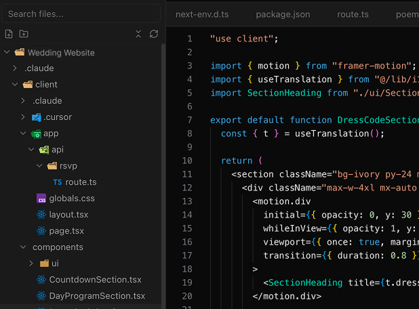Click "framer-motion" string on line 3
This screenshot has height=309, width=419.
pos(372,66)
